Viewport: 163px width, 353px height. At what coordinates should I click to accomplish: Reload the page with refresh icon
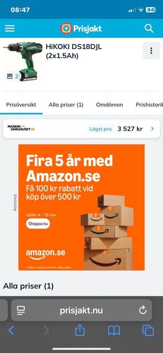(x=143, y=310)
